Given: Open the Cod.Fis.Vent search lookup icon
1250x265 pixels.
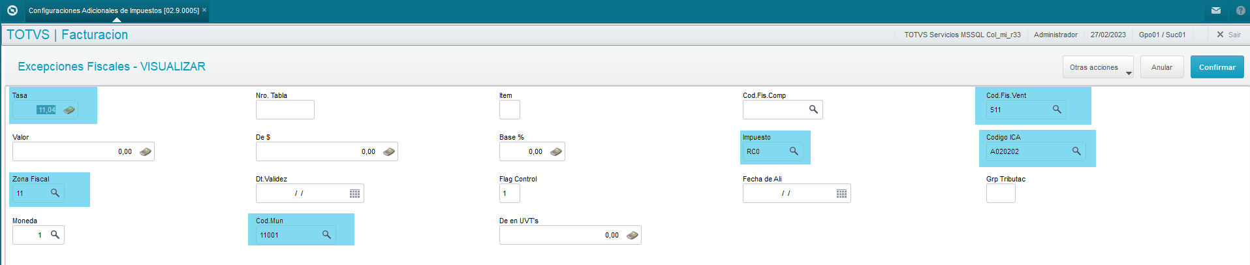Looking at the screenshot, I should coord(1057,109).
